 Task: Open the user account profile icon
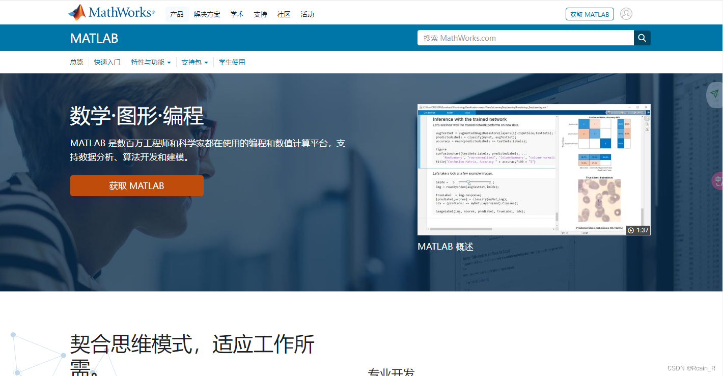pyautogui.click(x=626, y=14)
